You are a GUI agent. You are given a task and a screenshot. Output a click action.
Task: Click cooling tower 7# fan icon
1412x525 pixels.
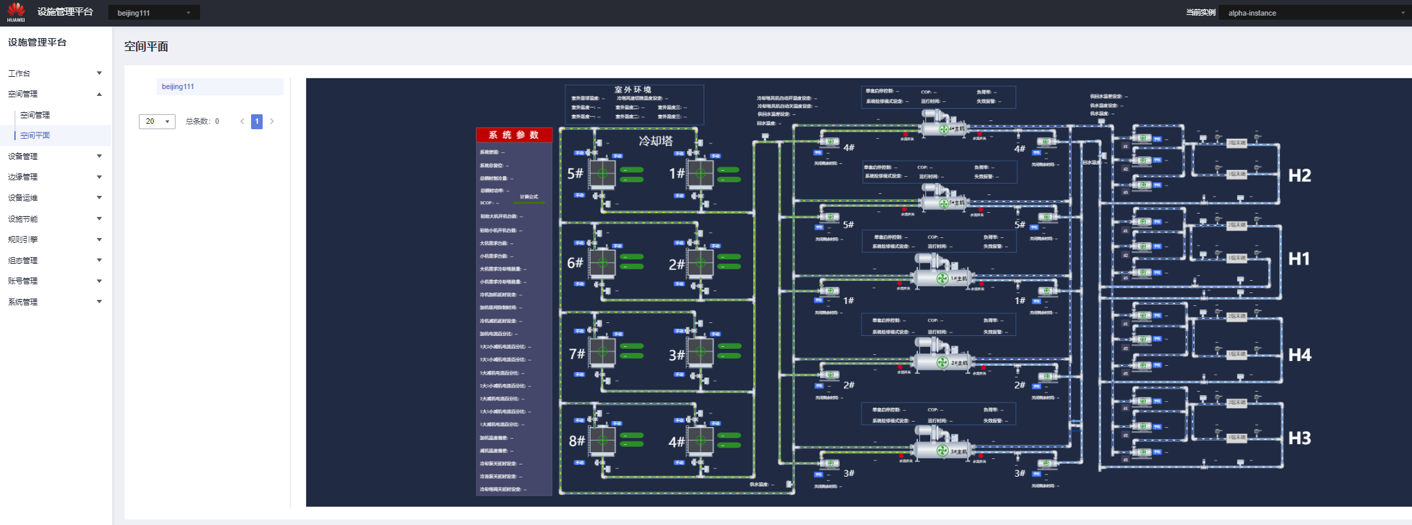click(602, 352)
